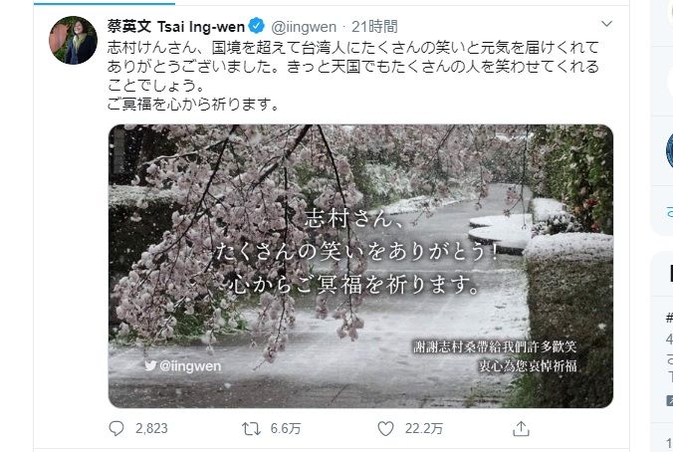Expand the tweet options chevron
The image size is (673, 452).
click(x=606, y=24)
